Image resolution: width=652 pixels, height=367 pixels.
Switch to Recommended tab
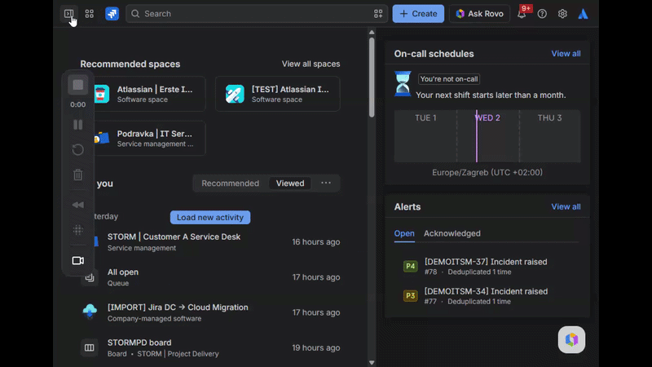[231, 183]
